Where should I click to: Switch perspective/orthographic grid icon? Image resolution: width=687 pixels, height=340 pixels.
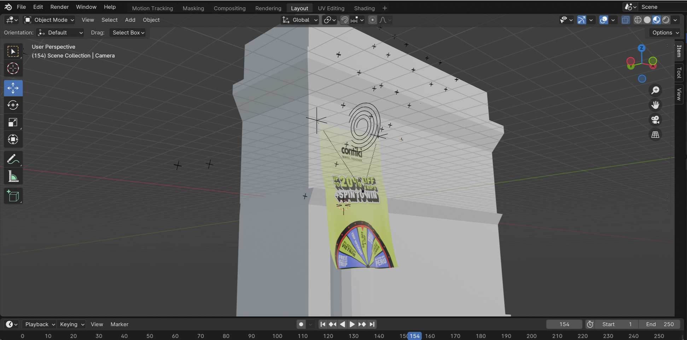click(x=655, y=135)
